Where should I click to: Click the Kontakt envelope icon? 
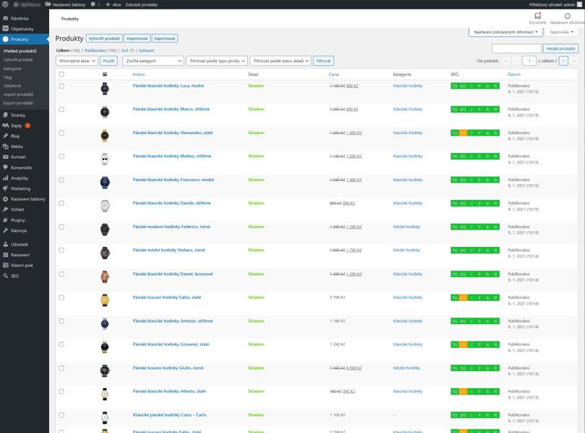click(6, 157)
